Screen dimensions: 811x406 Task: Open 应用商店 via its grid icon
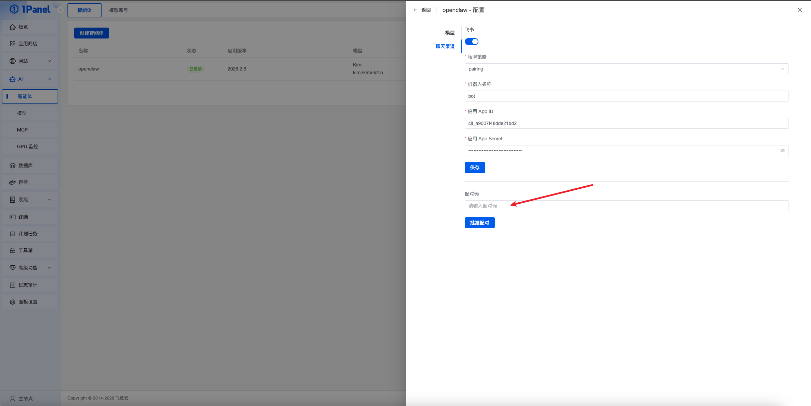tap(13, 44)
